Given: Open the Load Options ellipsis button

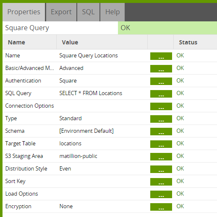Looking at the screenshot, I should coord(161,194).
